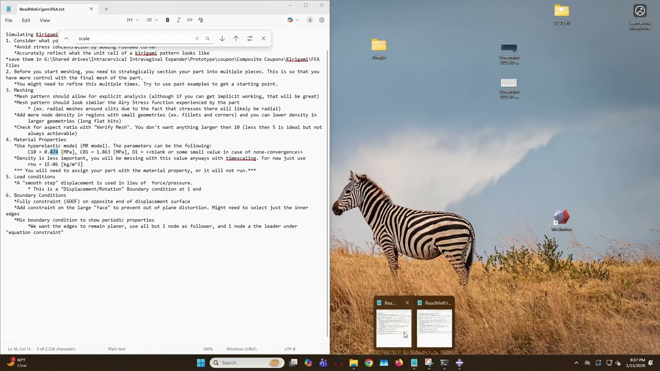This screenshot has height=371, width=660.
Task: Open the terminal icon on the taskbar
Action: pos(444,363)
